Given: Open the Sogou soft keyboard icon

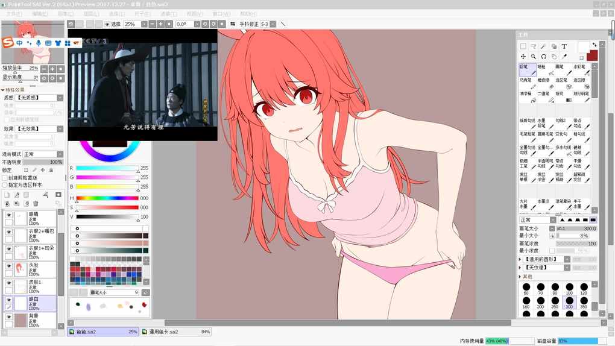Looking at the screenshot, I should pyautogui.click(x=48, y=43).
